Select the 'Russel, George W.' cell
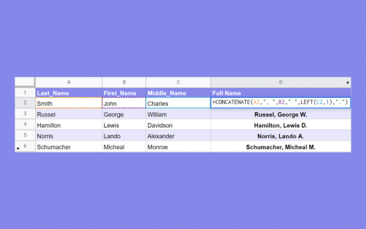The image size is (366, 229). point(280,114)
